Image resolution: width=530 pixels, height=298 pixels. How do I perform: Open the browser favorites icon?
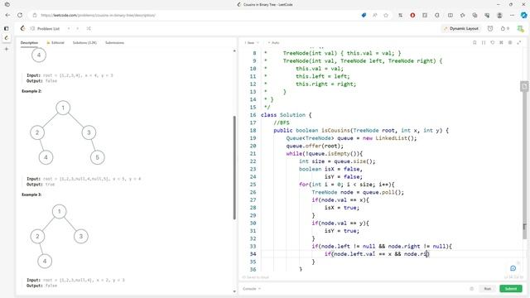tap(462, 15)
